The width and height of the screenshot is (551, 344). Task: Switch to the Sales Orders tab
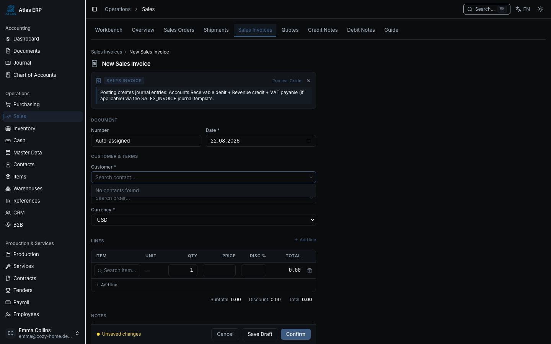click(179, 30)
